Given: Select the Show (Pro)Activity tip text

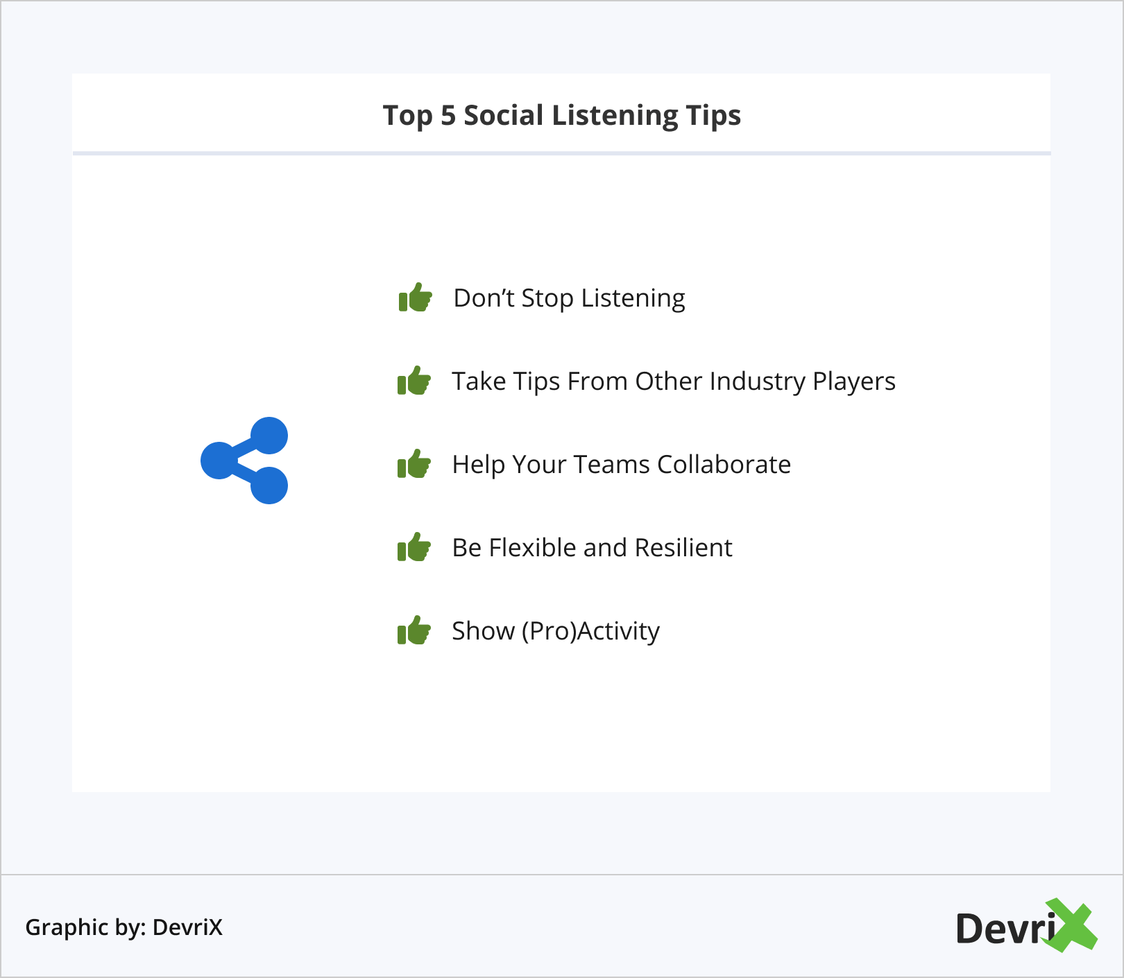Looking at the screenshot, I should 555,631.
